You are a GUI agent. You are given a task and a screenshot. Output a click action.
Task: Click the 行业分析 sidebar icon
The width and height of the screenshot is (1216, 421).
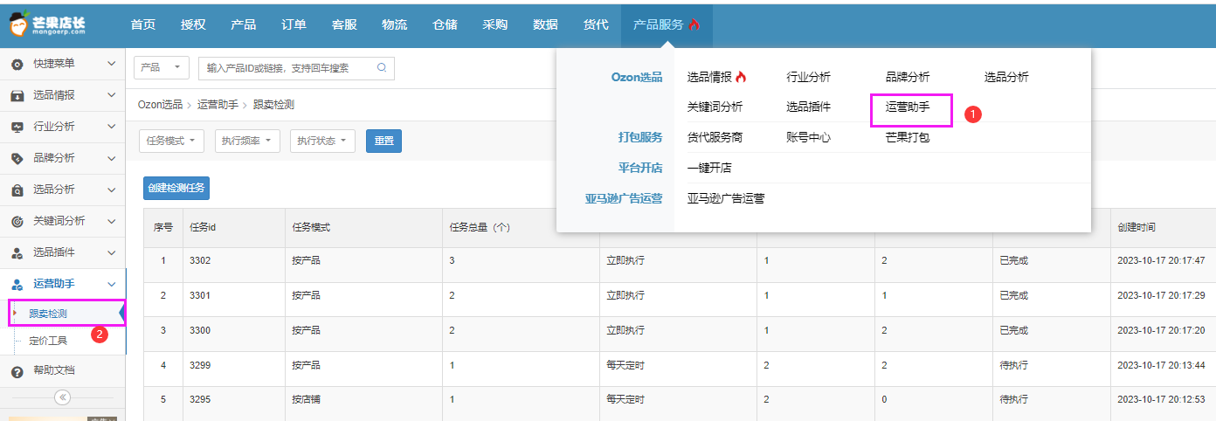coord(17,127)
